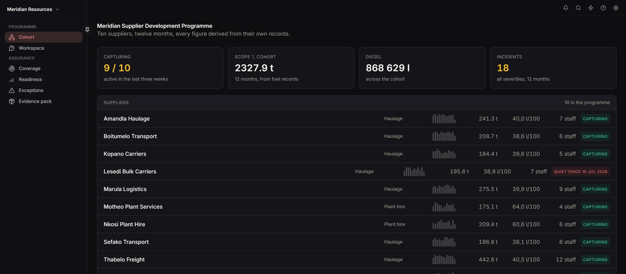
Task: Click the Evidence pack box icon
Action: click(12, 101)
